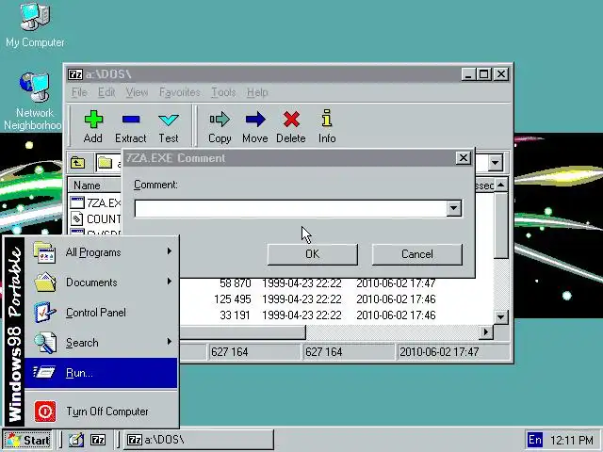This screenshot has width=603, height=452.
Task: Click the 7z quick launch taskbar icon
Action: [98, 440]
